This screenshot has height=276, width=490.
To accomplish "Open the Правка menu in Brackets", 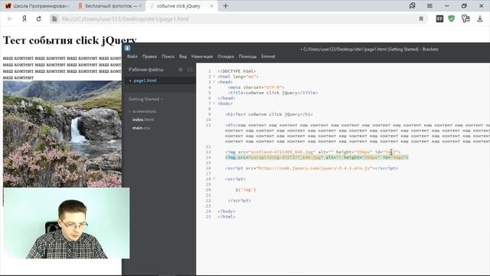I will 149,57.
